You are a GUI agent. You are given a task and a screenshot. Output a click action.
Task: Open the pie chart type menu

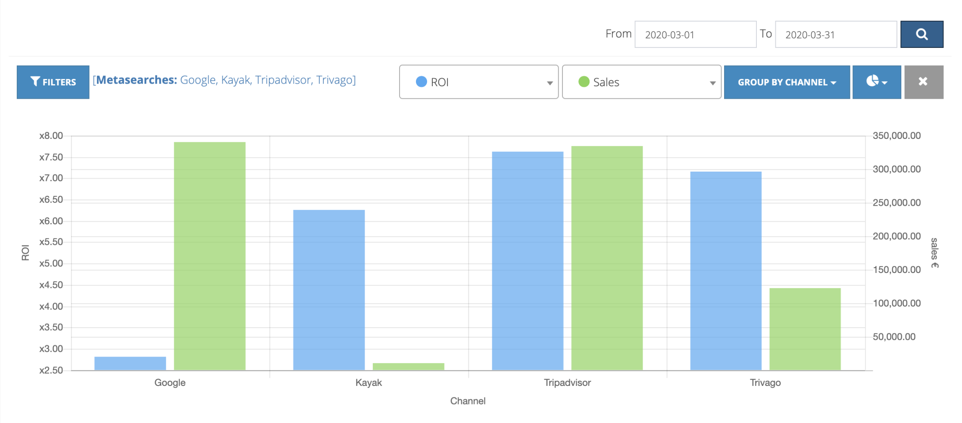(x=877, y=82)
